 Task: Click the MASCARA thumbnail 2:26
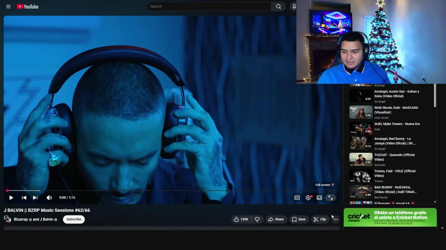pos(361,112)
